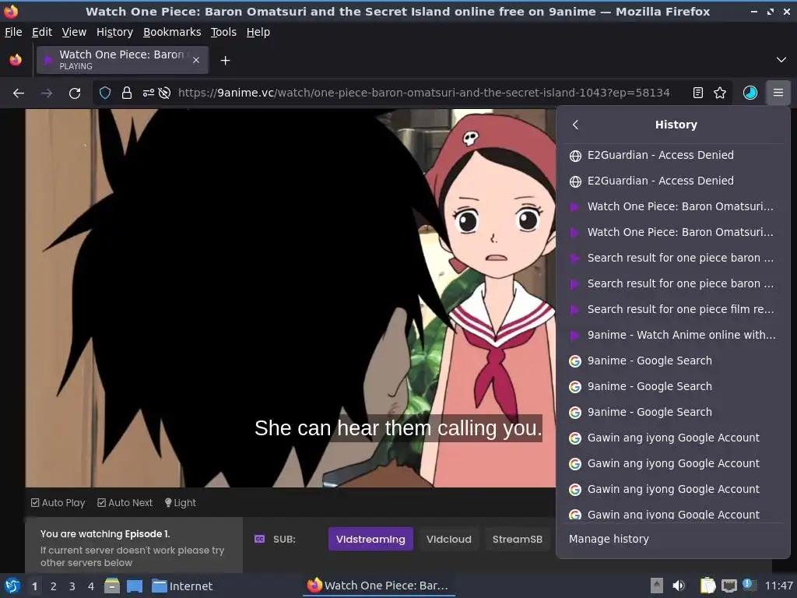
Task: Go back using the browser back arrow
Action: click(19, 93)
